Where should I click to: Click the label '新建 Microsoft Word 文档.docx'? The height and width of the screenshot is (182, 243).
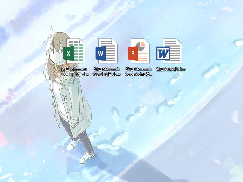point(107,72)
